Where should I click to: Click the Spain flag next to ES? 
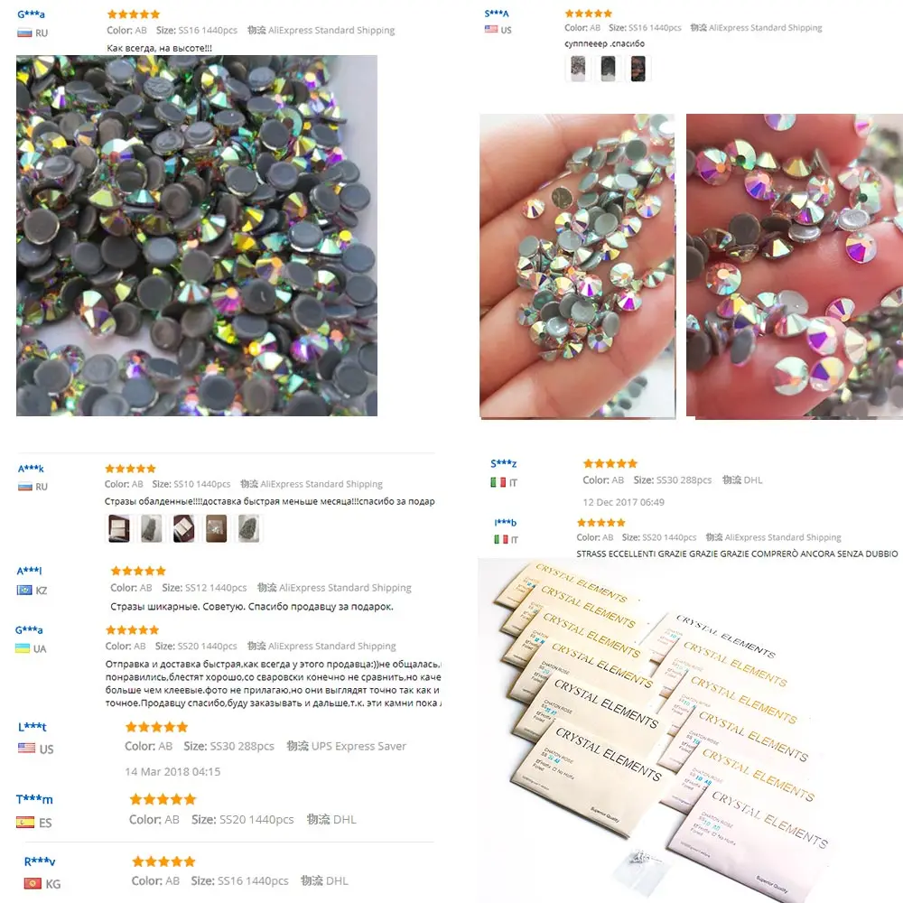tap(25, 822)
